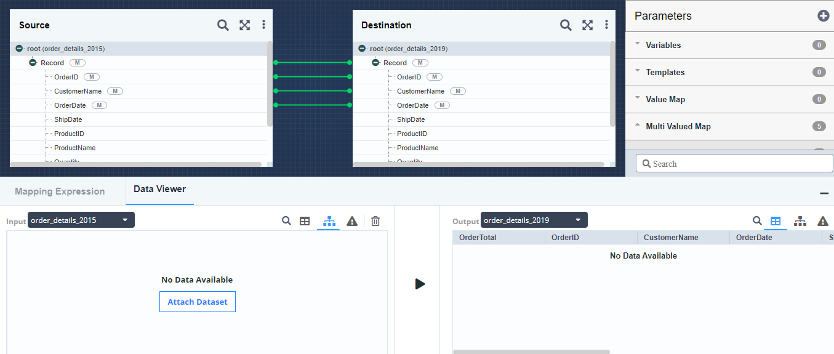Select the Data Viewer tab
Viewport: 834px width, 354px height.
pos(159,189)
